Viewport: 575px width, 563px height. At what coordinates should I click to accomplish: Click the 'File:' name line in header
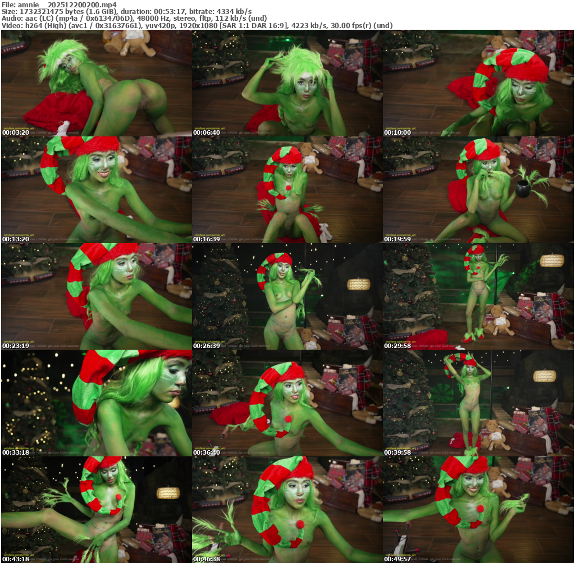59,4
